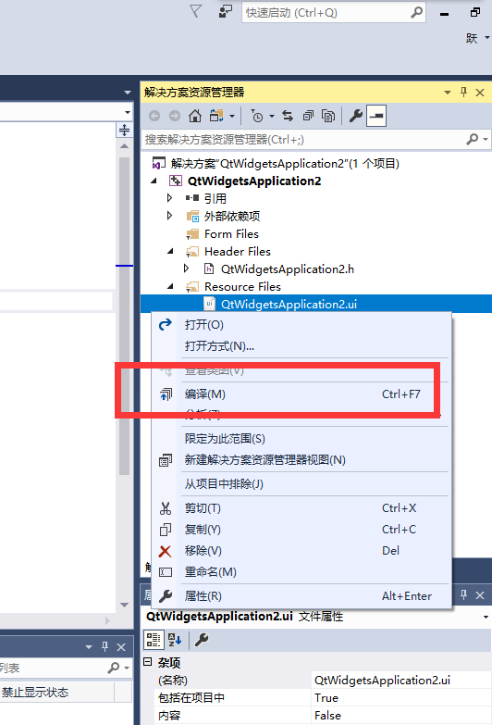The width and height of the screenshot is (492, 725).
Task: Click the feedback icon near Quick Launch
Action: point(225,11)
